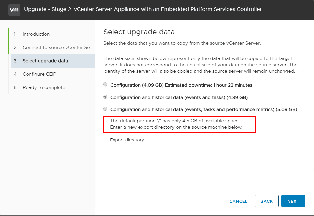Image resolution: width=314 pixels, height=216 pixels.
Task: Enable the performance metrics data option
Action: [x=105, y=109]
